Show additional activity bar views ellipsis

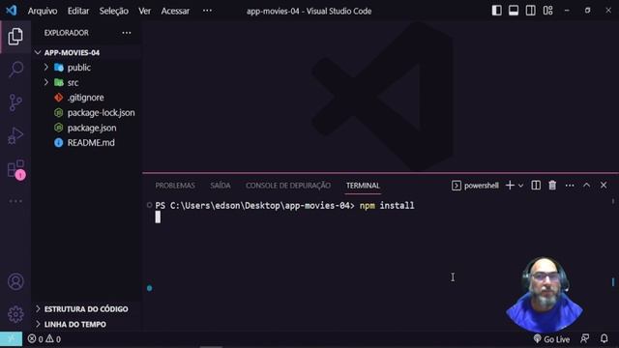tap(15, 201)
